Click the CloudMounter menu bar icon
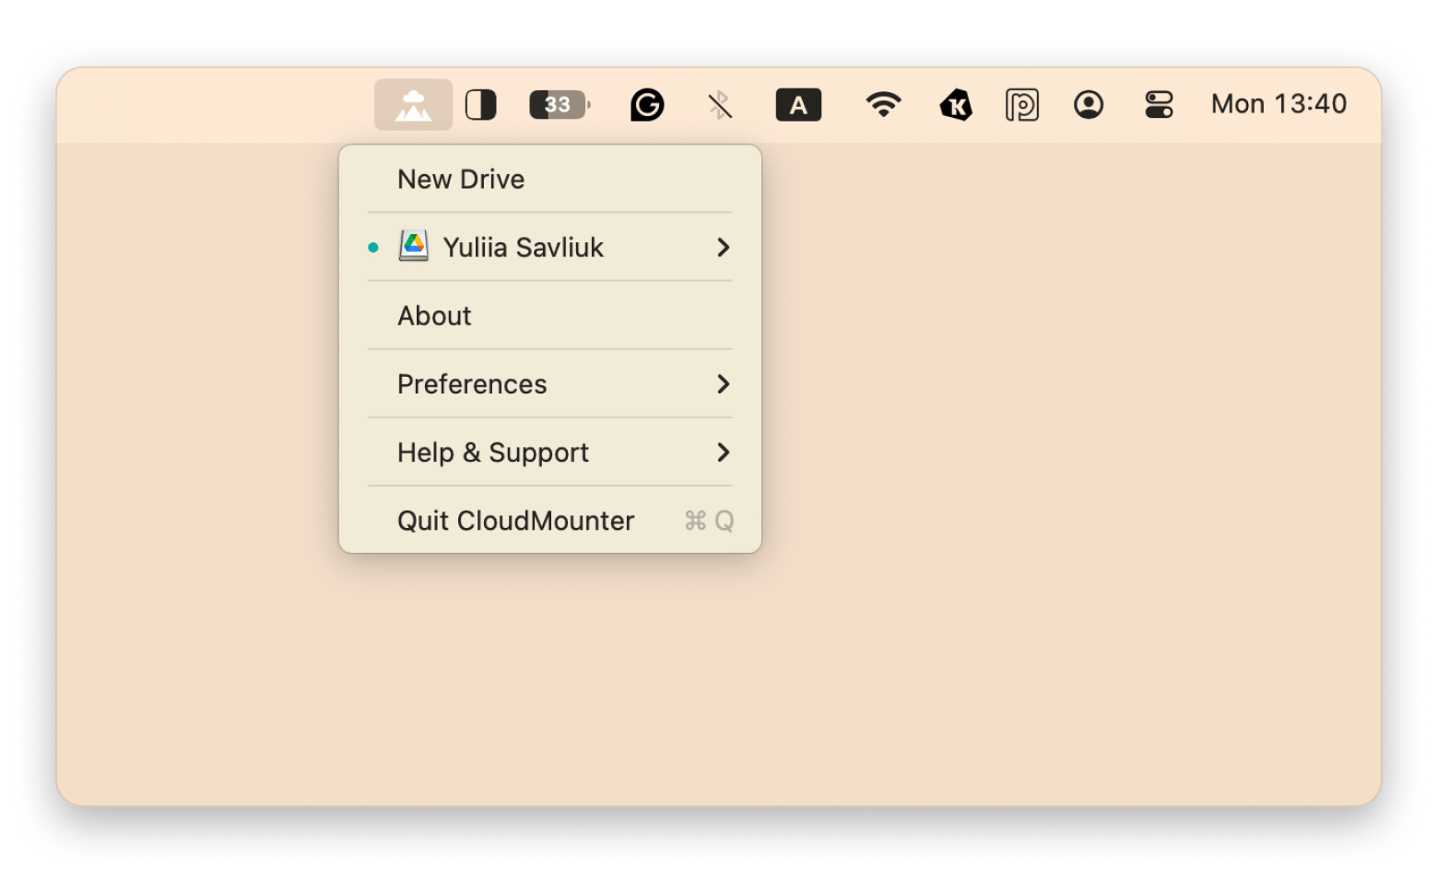This screenshot has height=881, width=1438. click(413, 105)
